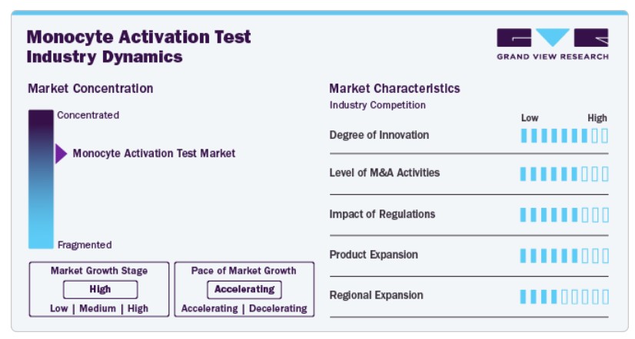Click the Product Expansion rating bars
The image size is (635, 339).
(564, 255)
